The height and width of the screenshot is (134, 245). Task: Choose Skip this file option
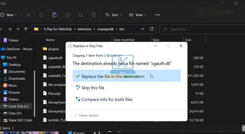point(90,88)
